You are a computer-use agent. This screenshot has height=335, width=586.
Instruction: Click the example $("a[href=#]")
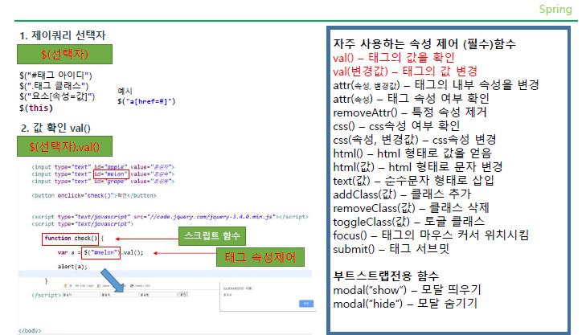(x=146, y=101)
